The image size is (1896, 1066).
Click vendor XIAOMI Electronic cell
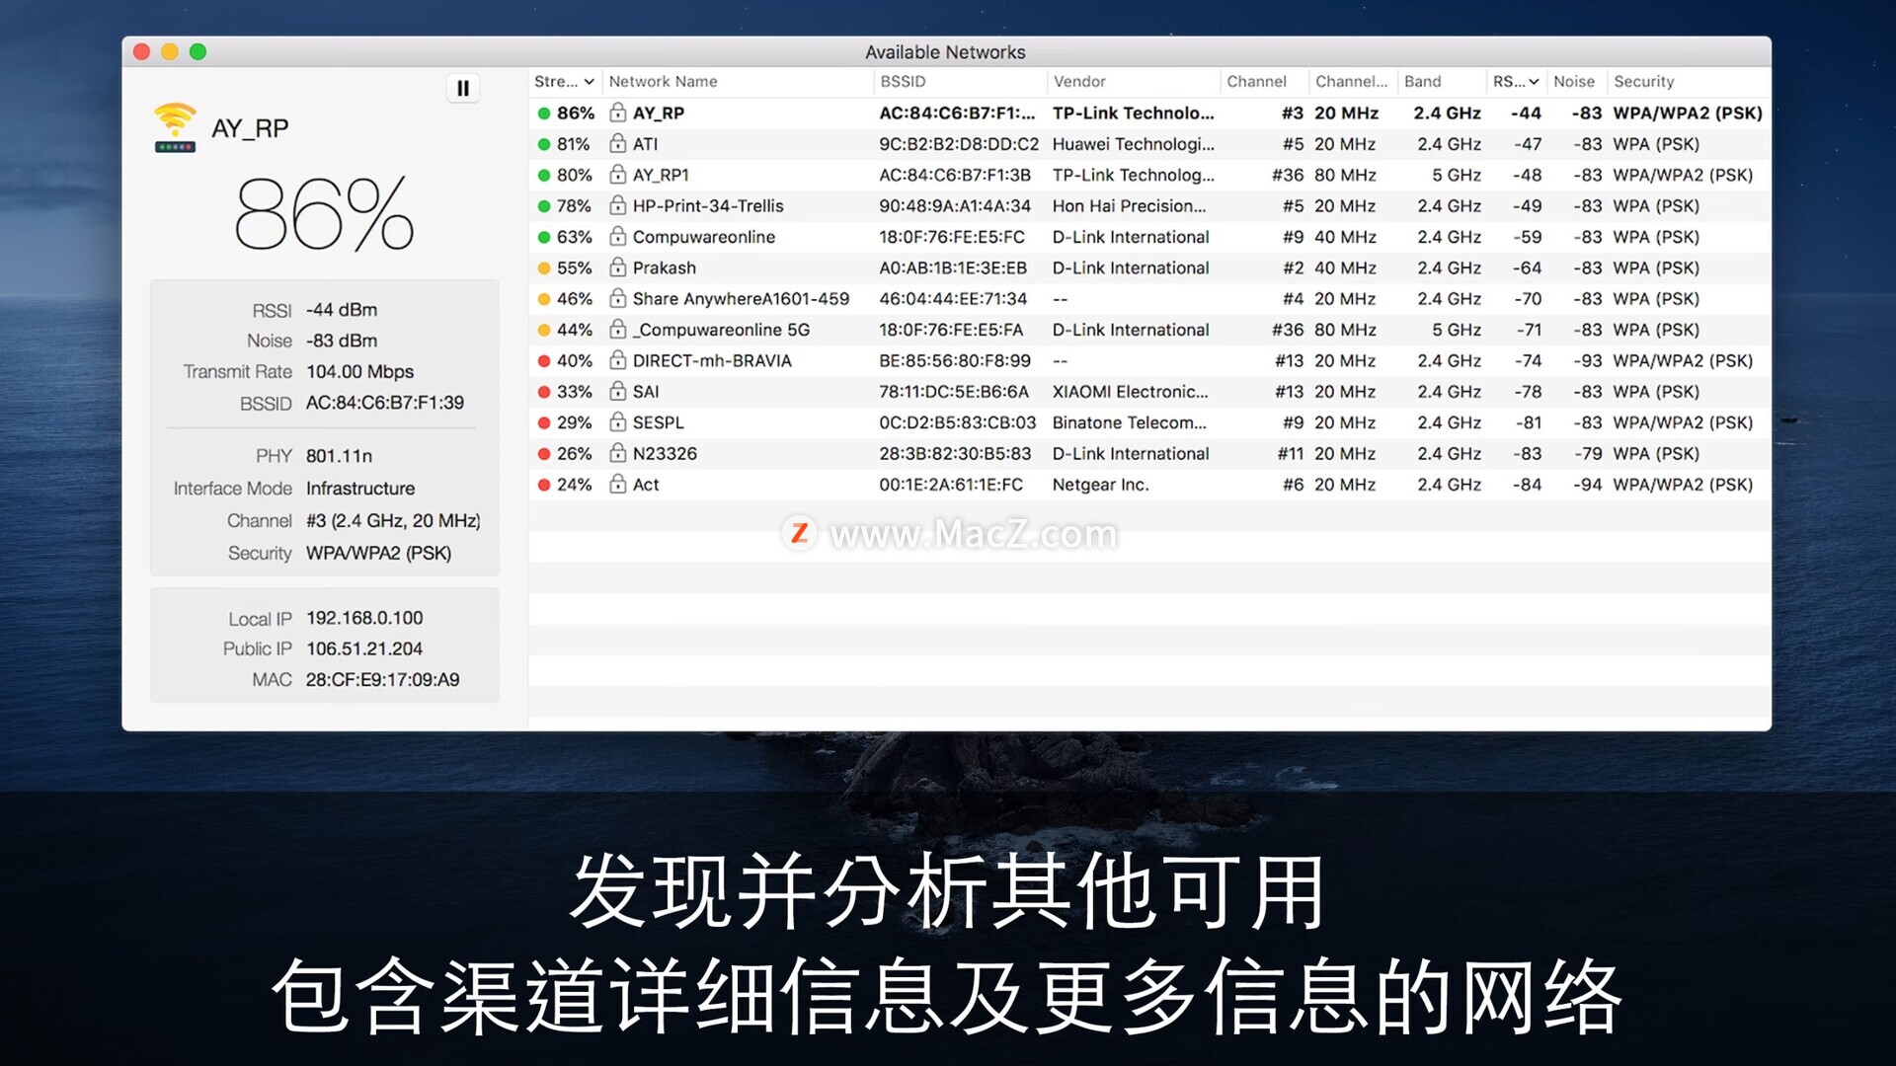tap(1130, 392)
